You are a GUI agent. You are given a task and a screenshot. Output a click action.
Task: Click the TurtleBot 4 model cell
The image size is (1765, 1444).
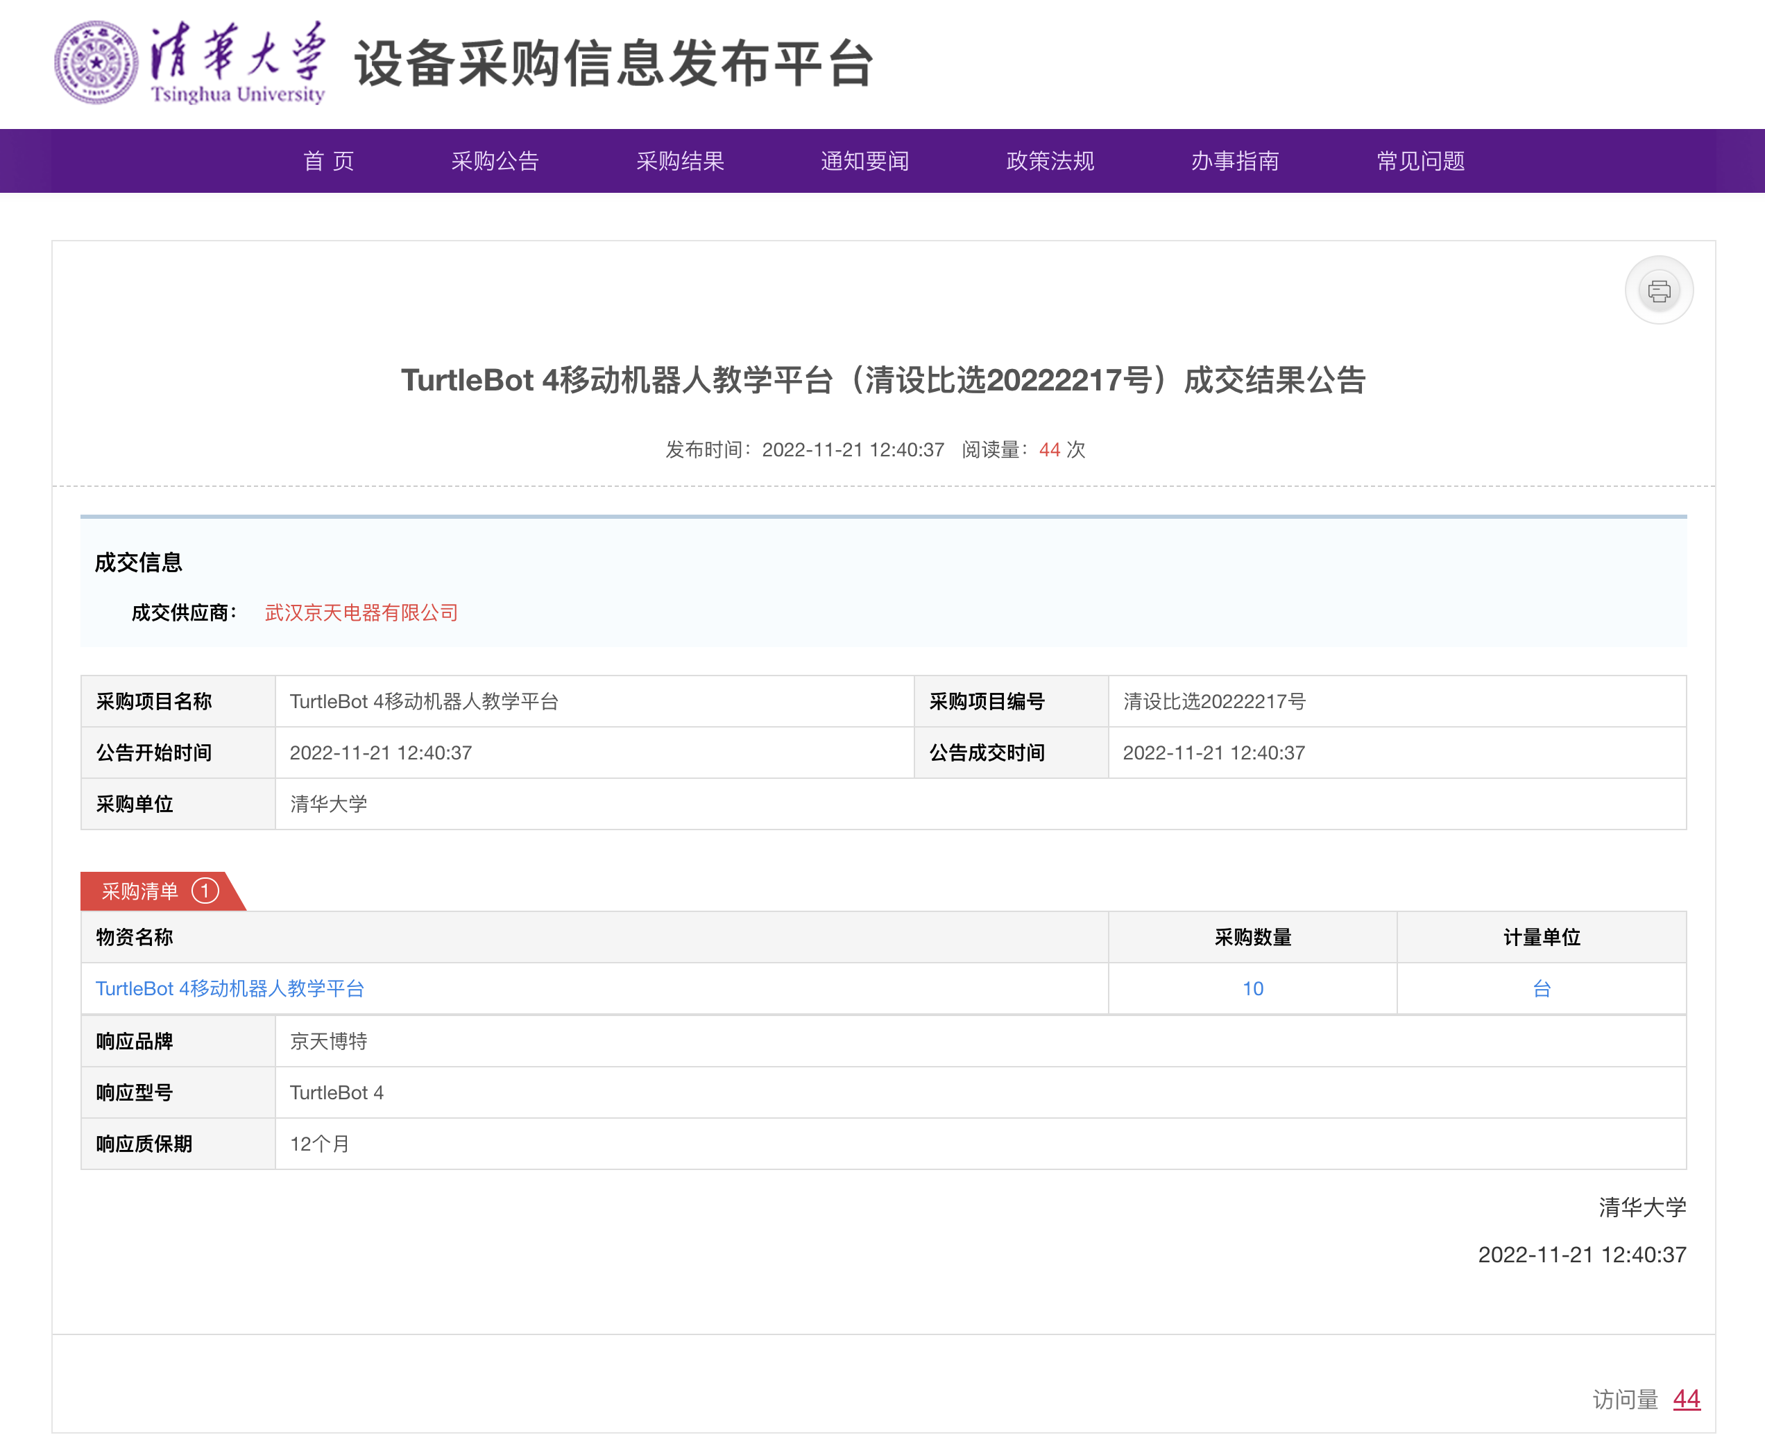pyautogui.click(x=980, y=1092)
